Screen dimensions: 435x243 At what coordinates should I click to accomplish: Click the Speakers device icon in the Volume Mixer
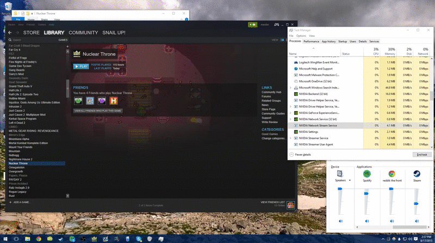point(340,174)
